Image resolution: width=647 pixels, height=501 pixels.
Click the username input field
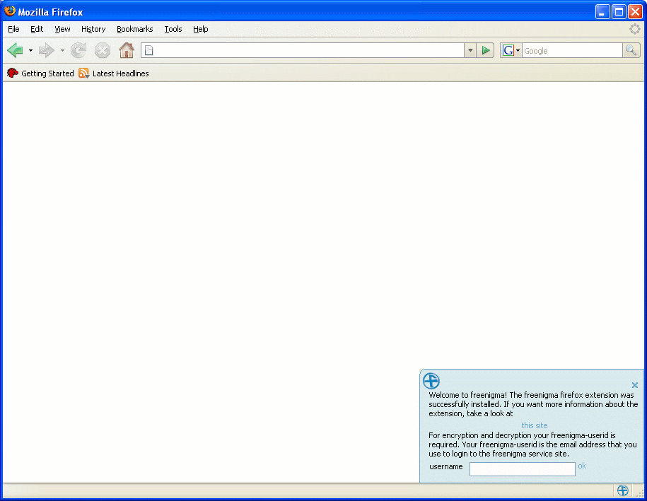pyautogui.click(x=523, y=468)
